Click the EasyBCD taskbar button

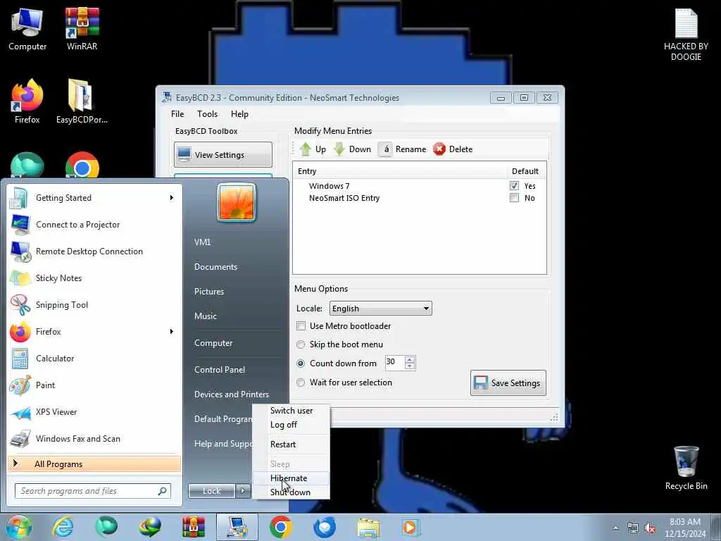(x=237, y=527)
